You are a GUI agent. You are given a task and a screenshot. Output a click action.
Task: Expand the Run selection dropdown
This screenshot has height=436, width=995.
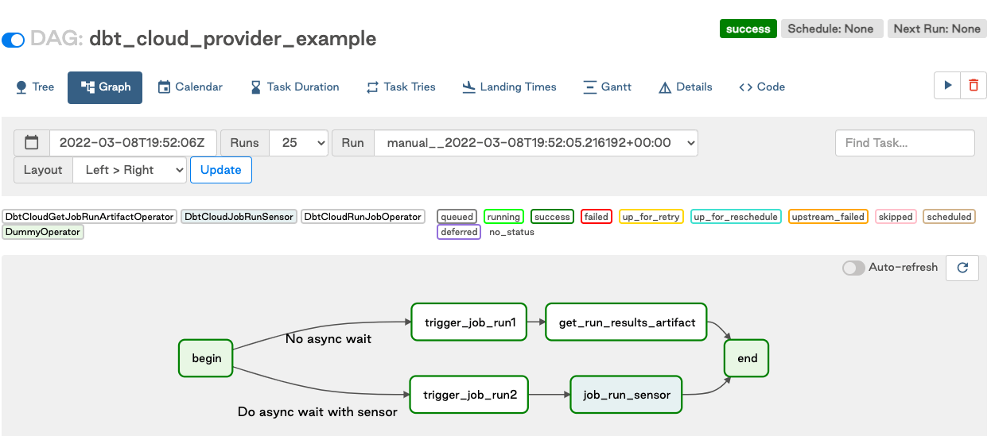[x=536, y=143]
